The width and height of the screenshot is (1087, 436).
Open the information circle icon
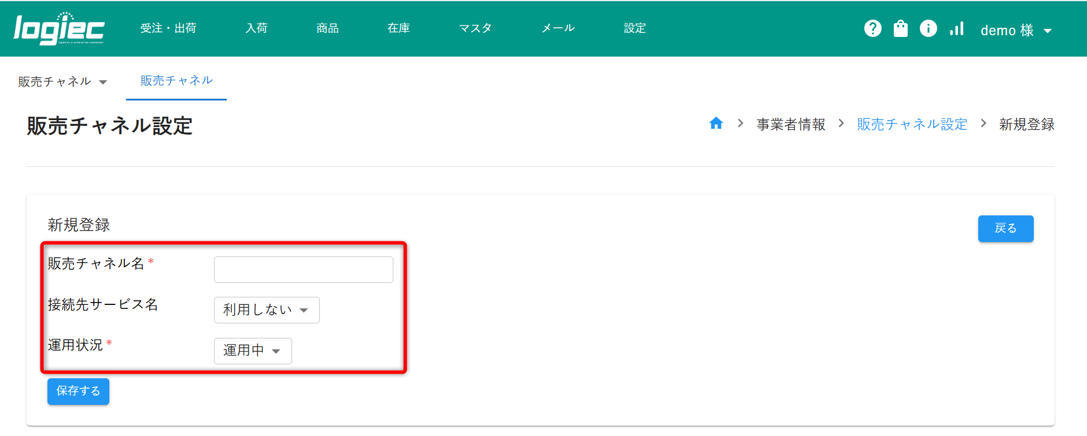(x=928, y=28)
